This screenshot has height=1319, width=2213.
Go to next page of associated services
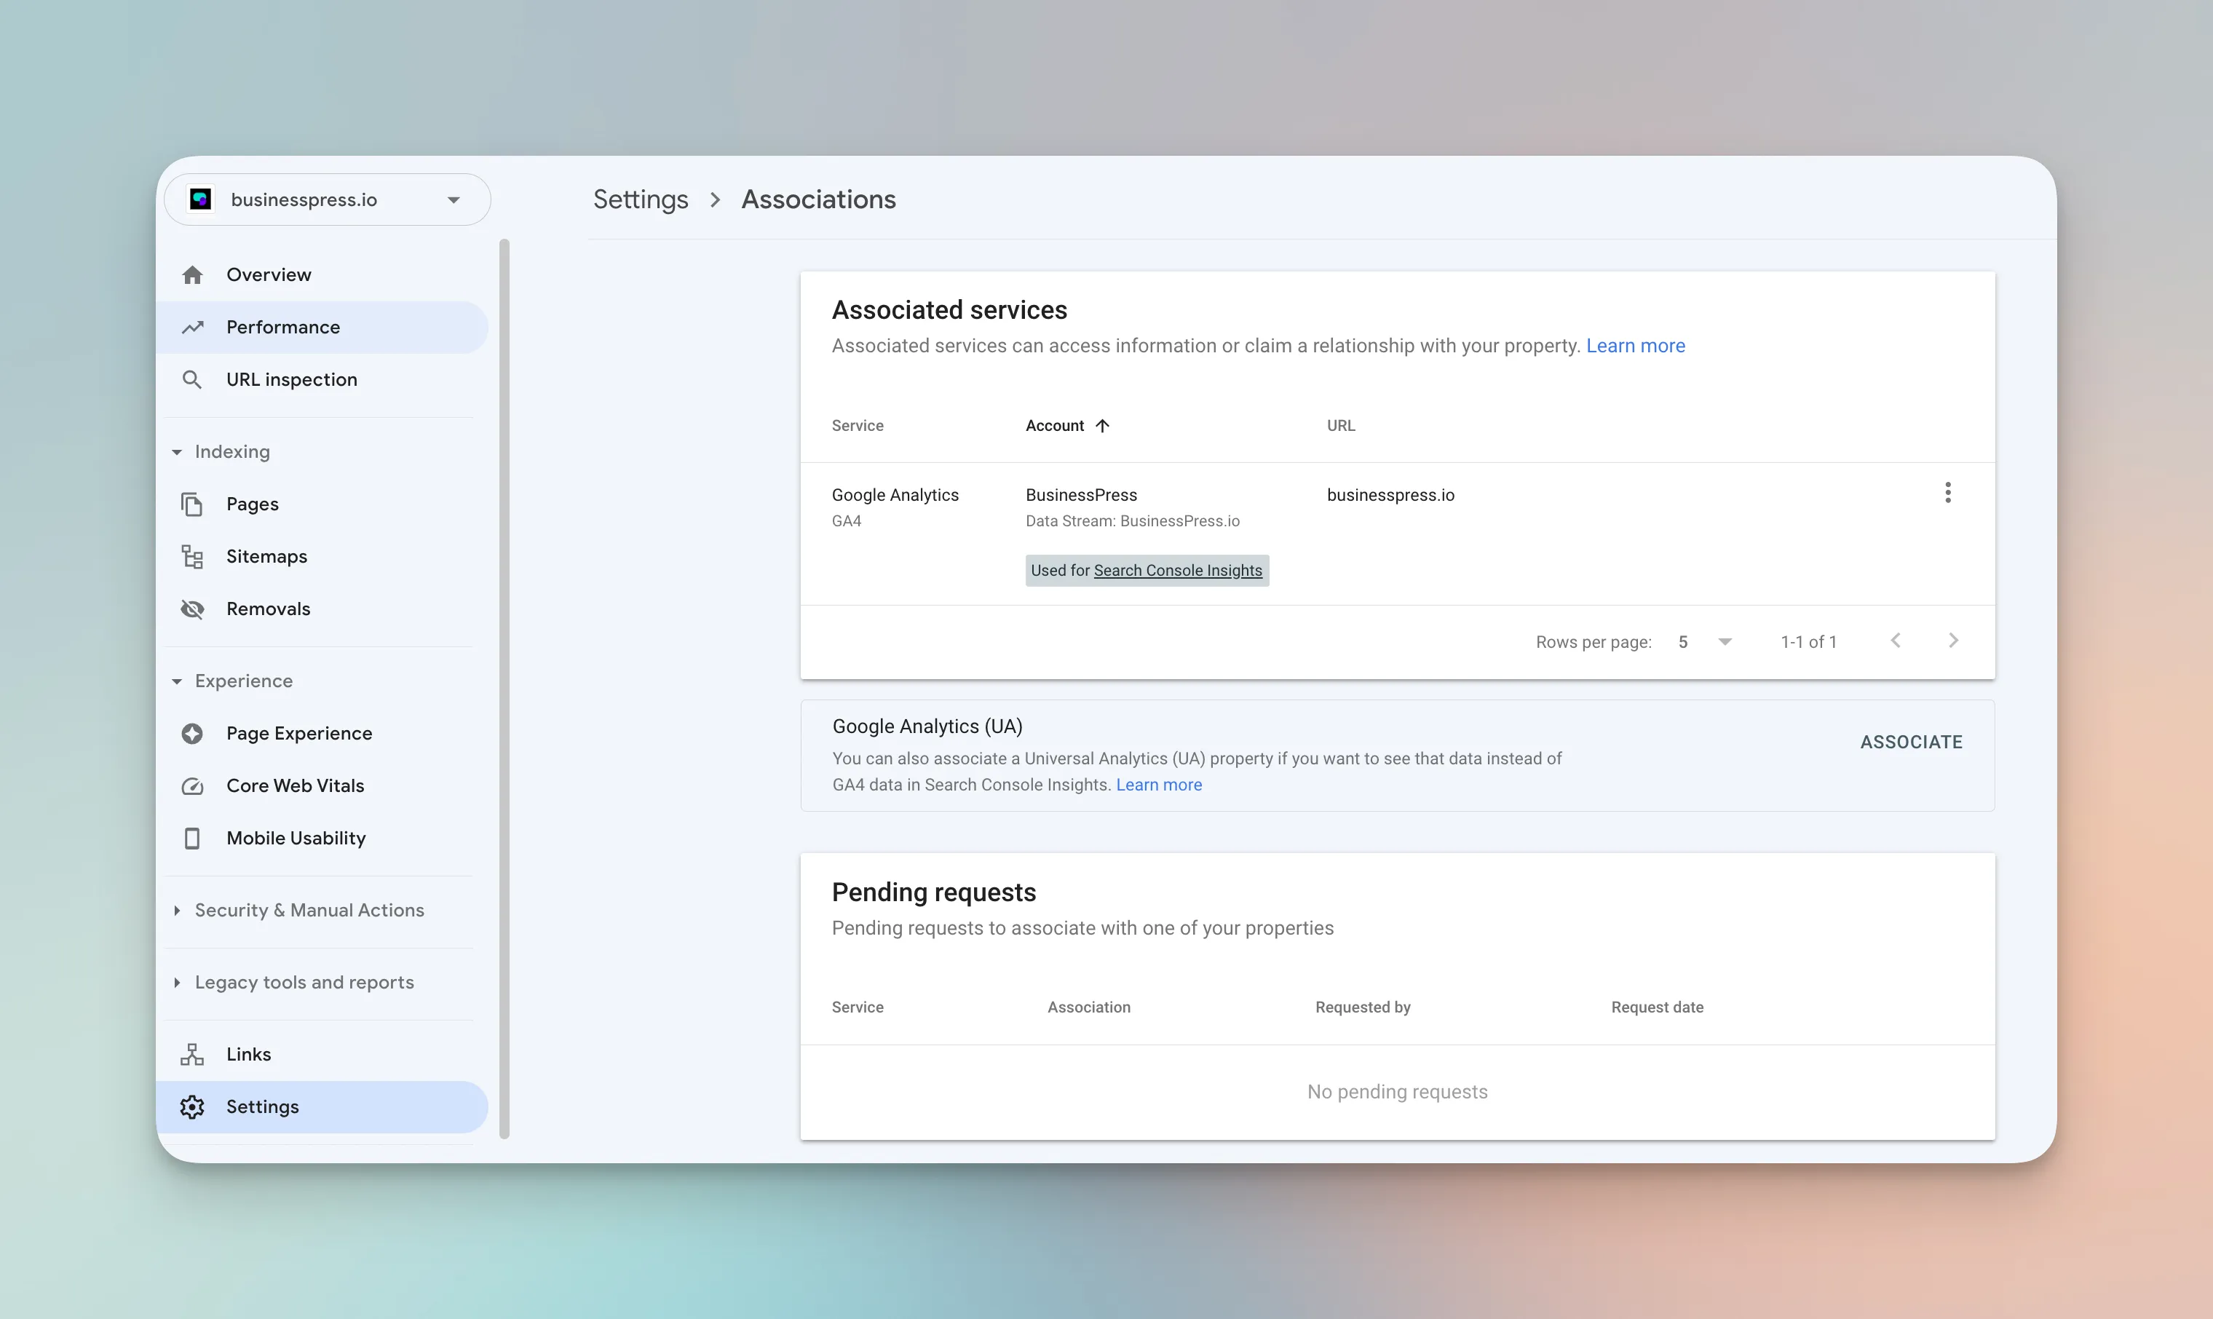click(1954, 640)
